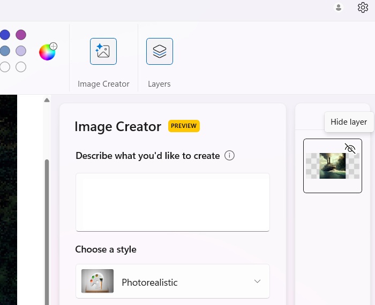The width and height of the screenshot is (375, 305).
Task: Pick the steel blue color swatch
Action: (x=5, y=51)
